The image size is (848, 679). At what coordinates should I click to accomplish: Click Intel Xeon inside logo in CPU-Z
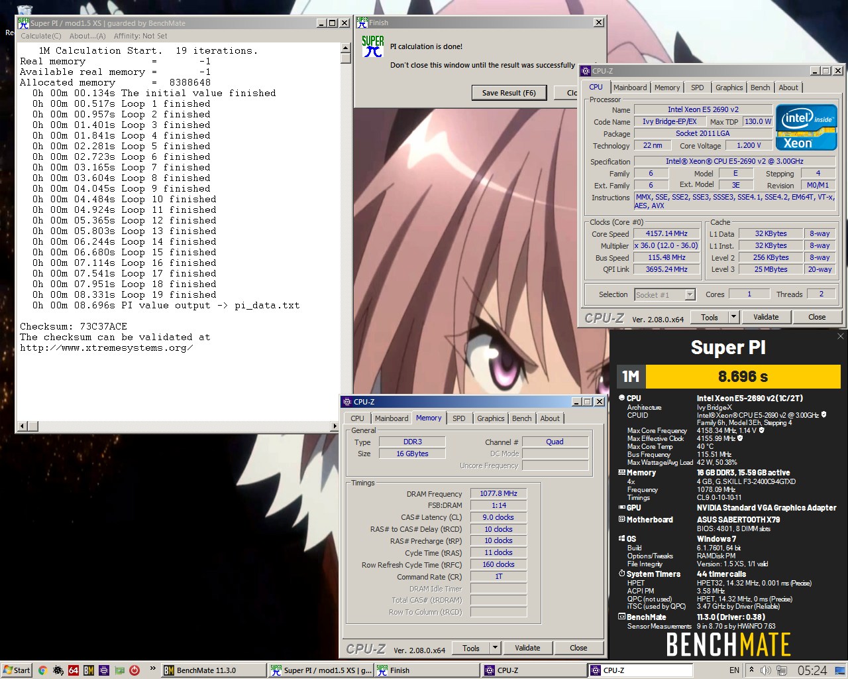[806, 127]
